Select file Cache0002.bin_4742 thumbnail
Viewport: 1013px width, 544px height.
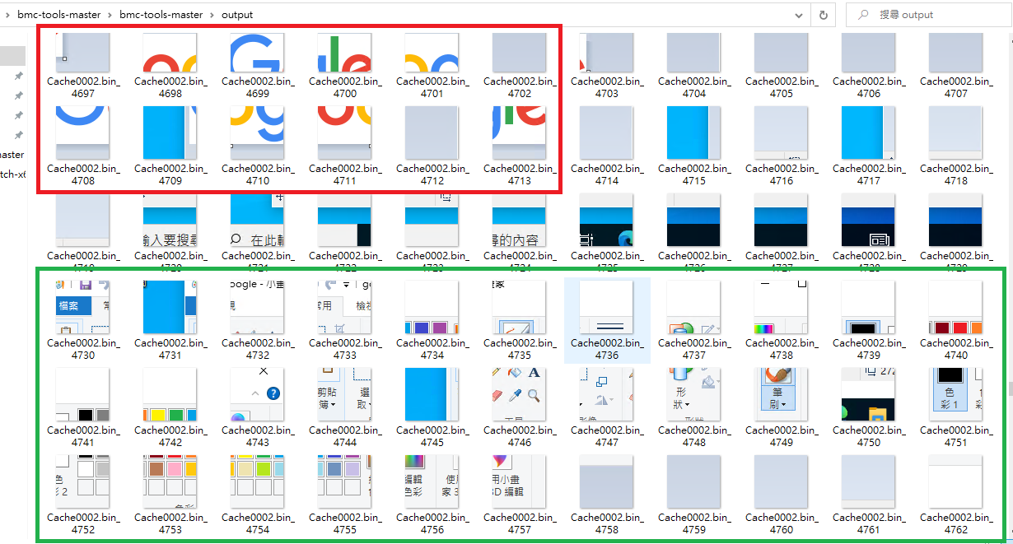pyautogui.click(x=170, y=394)
